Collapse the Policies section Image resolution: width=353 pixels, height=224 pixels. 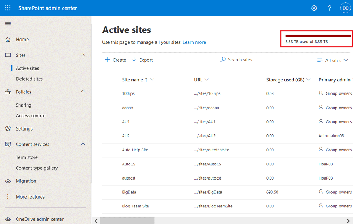pos(83,91)
